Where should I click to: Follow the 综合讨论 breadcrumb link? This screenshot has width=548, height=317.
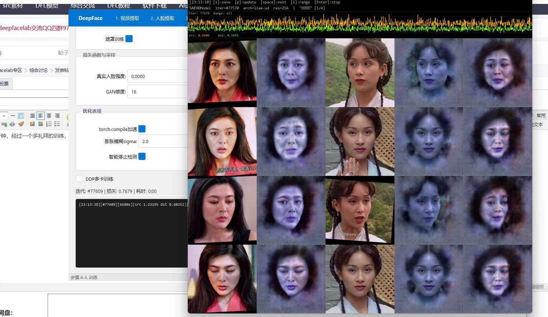[x=38, y=70]
